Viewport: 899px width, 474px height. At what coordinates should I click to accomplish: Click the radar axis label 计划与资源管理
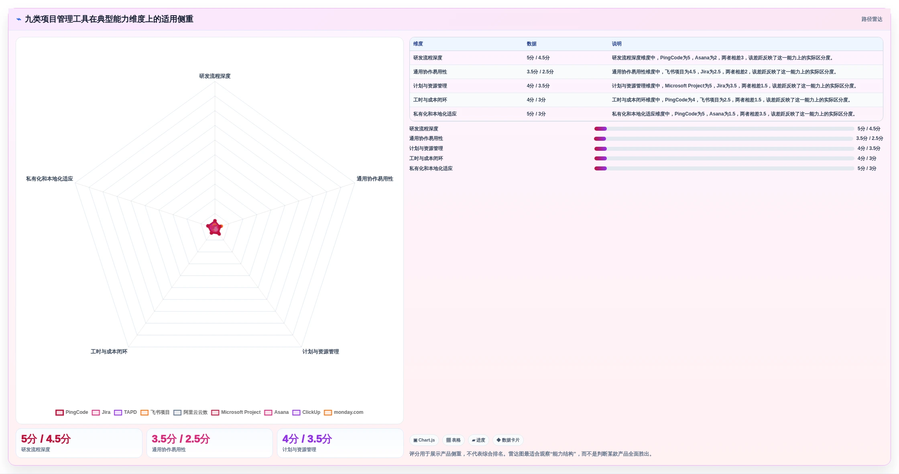(x=321, y=352)
